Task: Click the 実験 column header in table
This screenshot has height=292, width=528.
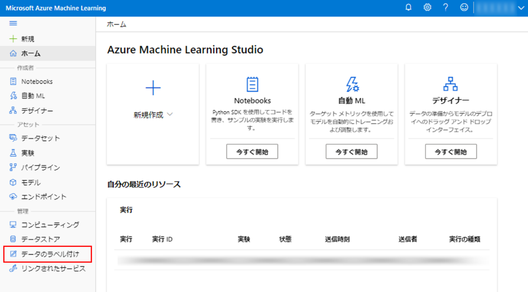Action: click(244, 239)
